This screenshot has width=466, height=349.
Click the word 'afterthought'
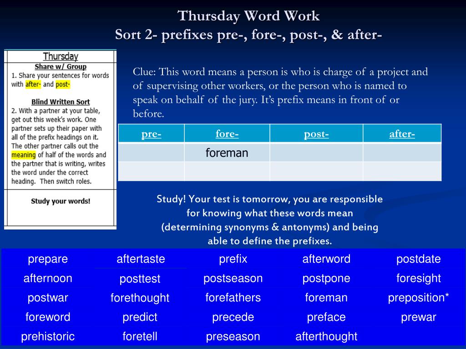[326, 336]
